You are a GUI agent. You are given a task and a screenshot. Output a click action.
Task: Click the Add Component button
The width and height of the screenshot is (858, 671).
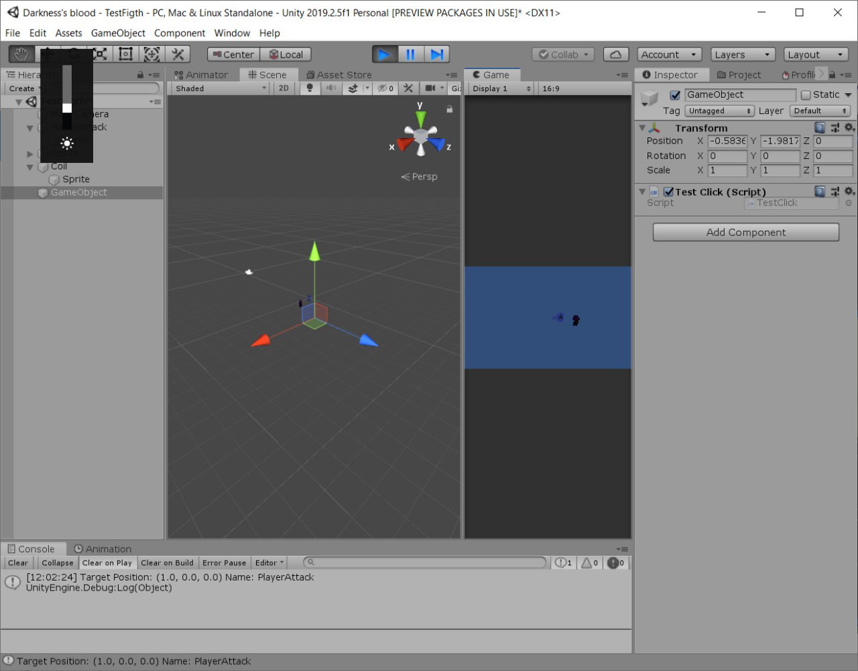[746, 232]
